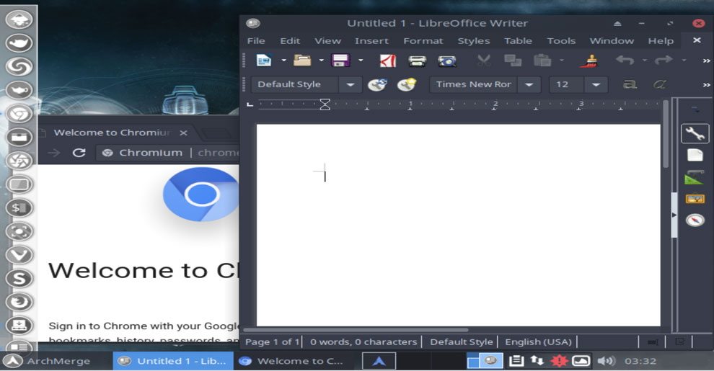Click inside the blank document page
The height and width of the screenshot is (371, 714).
458,225
